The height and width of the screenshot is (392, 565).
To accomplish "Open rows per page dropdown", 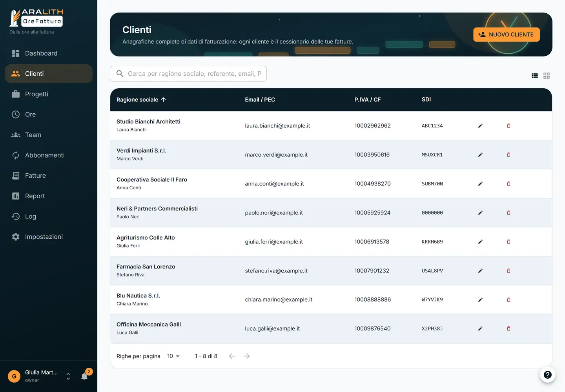I will [173, 356].
